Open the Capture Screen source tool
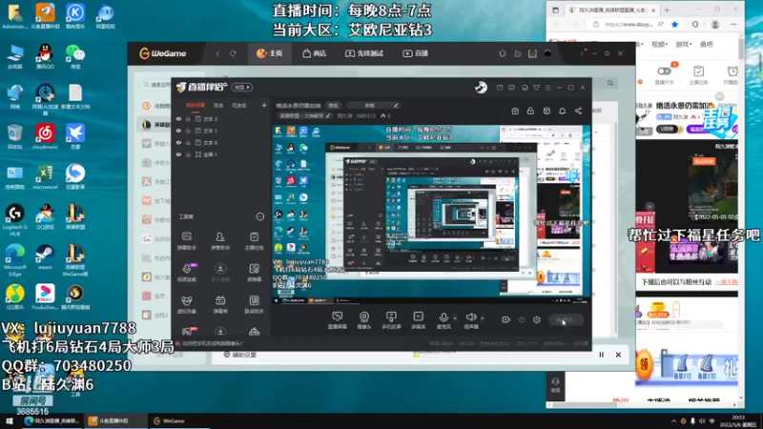This screenshot has width=763, height=429. pos(337,320)
